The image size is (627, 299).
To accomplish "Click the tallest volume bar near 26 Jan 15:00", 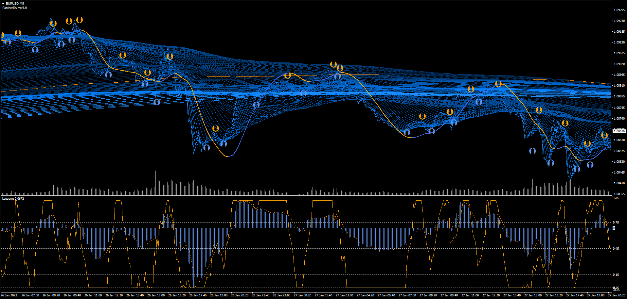I will [155, 182].
